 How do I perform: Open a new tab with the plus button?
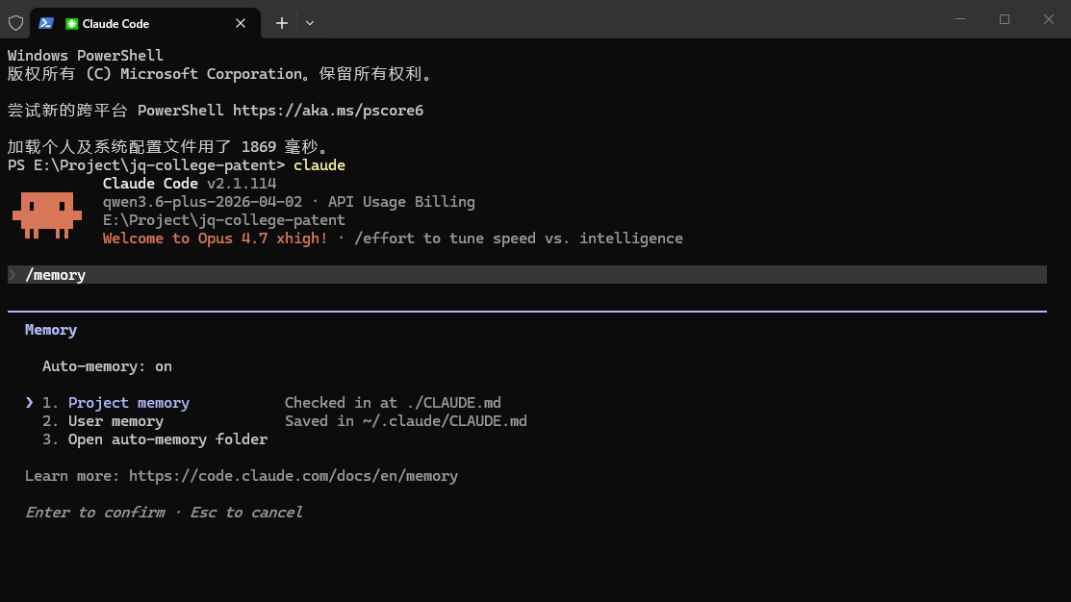(x=281, y=23)
